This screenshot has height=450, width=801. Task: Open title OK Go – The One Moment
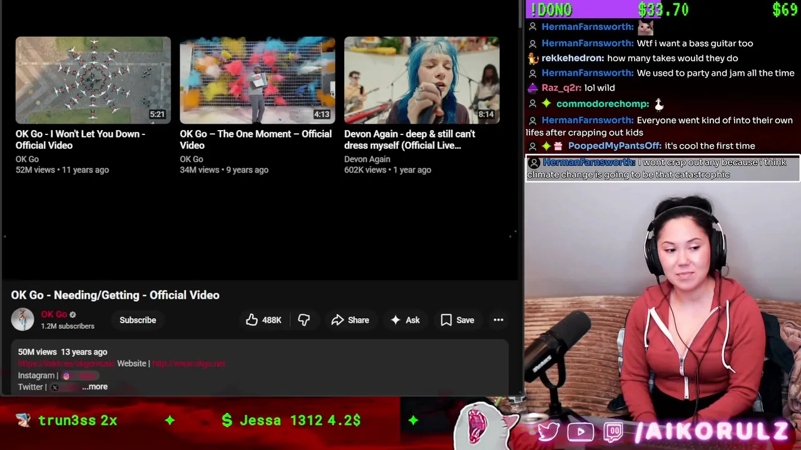256,139
